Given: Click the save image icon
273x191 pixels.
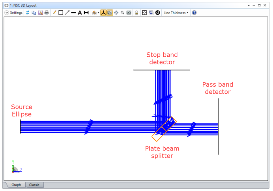Looking at the screenshot, I should point(40,13).
